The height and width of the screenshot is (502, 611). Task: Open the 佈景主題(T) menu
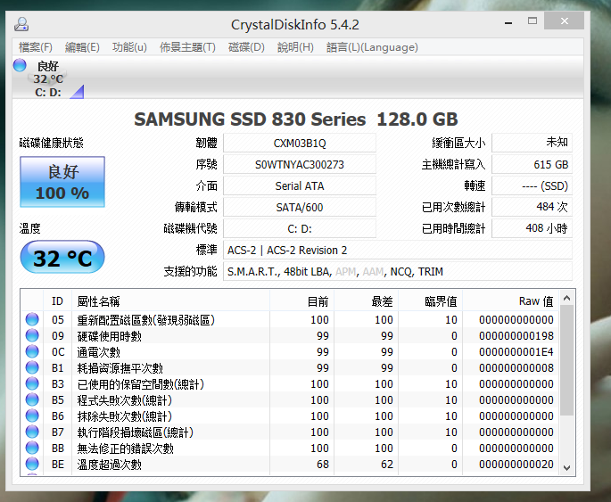pos(187,47)
